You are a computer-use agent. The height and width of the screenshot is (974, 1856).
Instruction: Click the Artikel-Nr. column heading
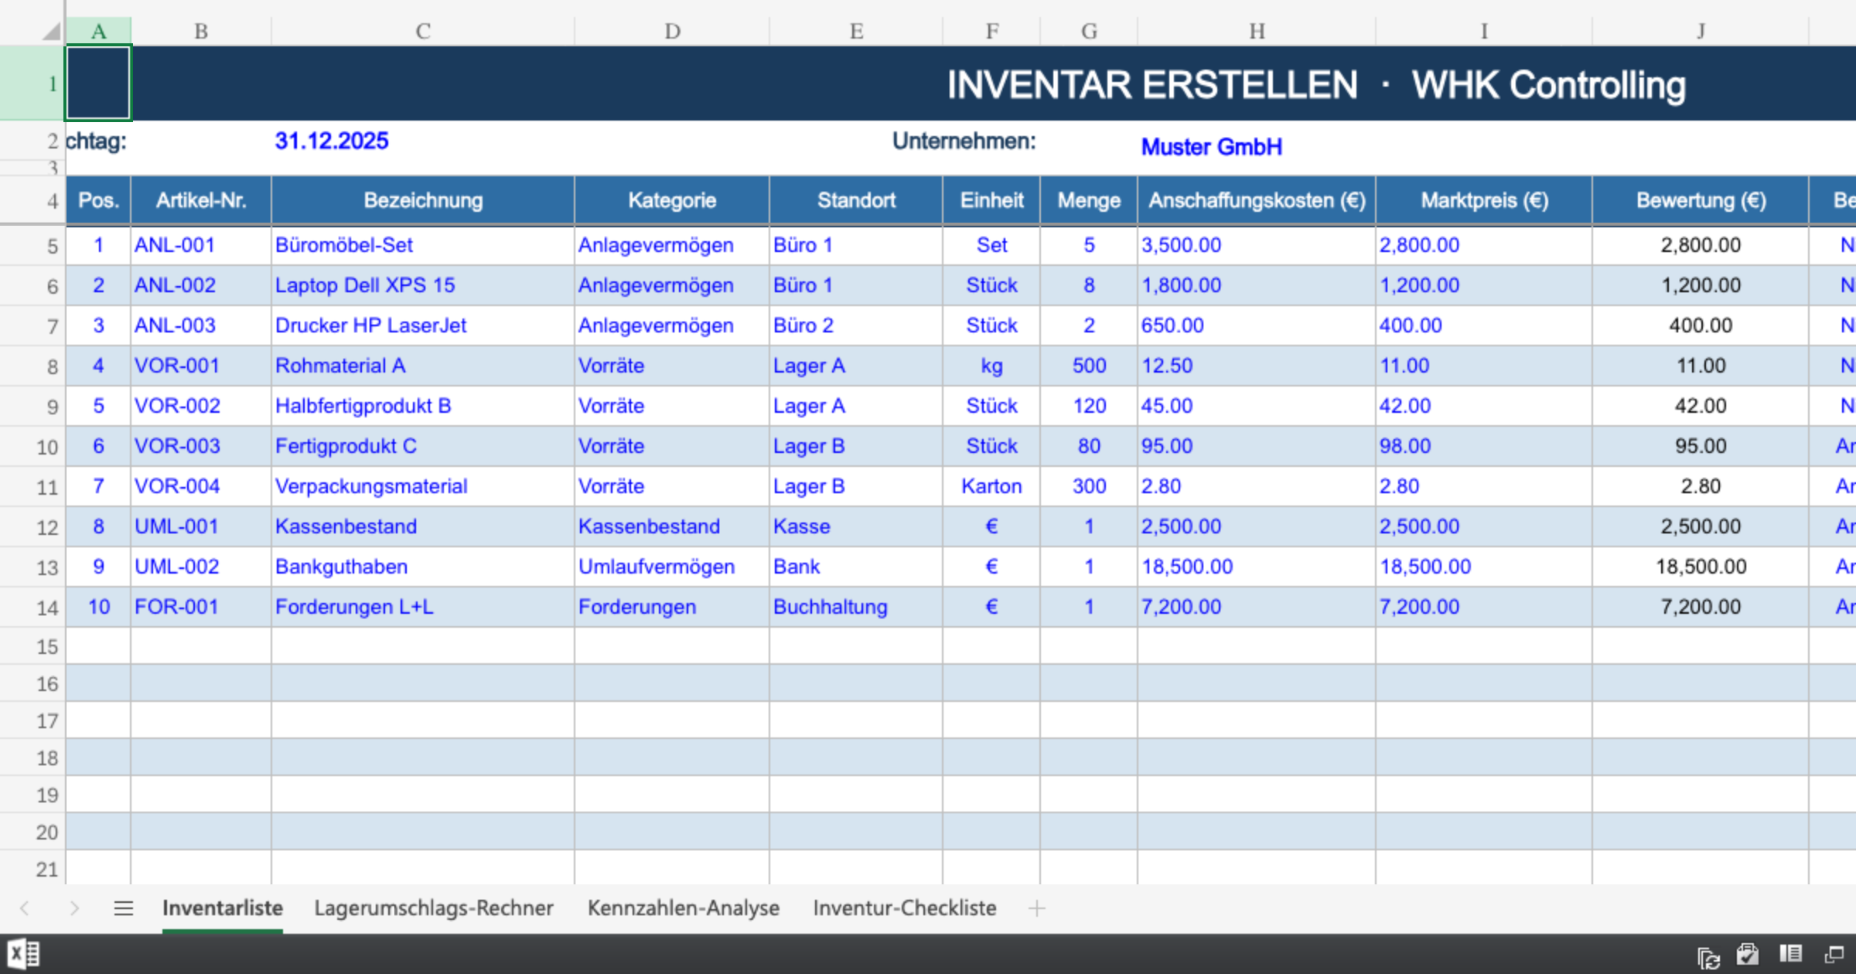[x=201, y=200]
